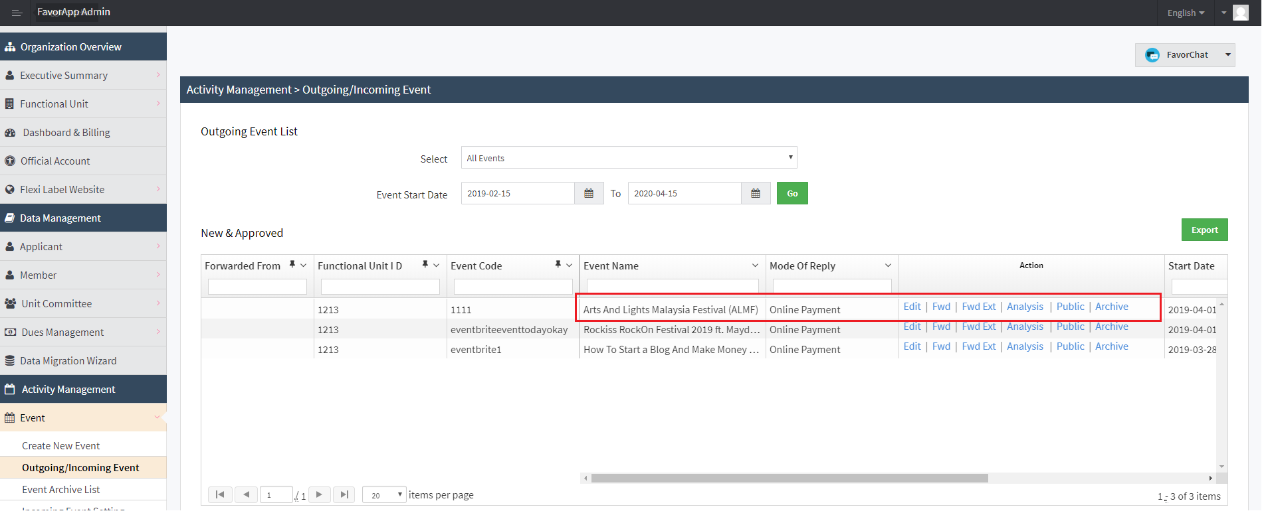This screenshot has height=515, width=1268.
Task: Go to the last page of results
Action: point(344,494)
